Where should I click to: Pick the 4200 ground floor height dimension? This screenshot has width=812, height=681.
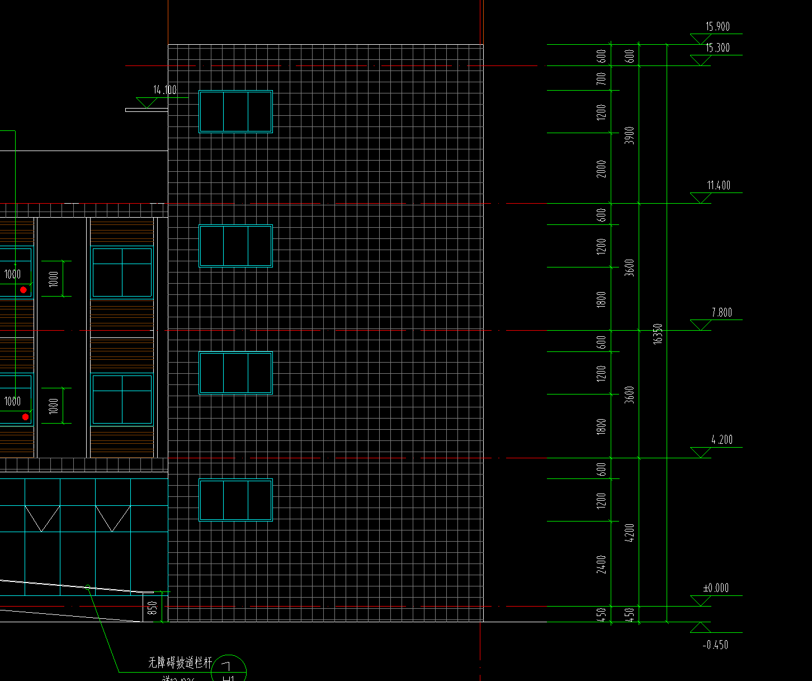[x=630, y=533]
